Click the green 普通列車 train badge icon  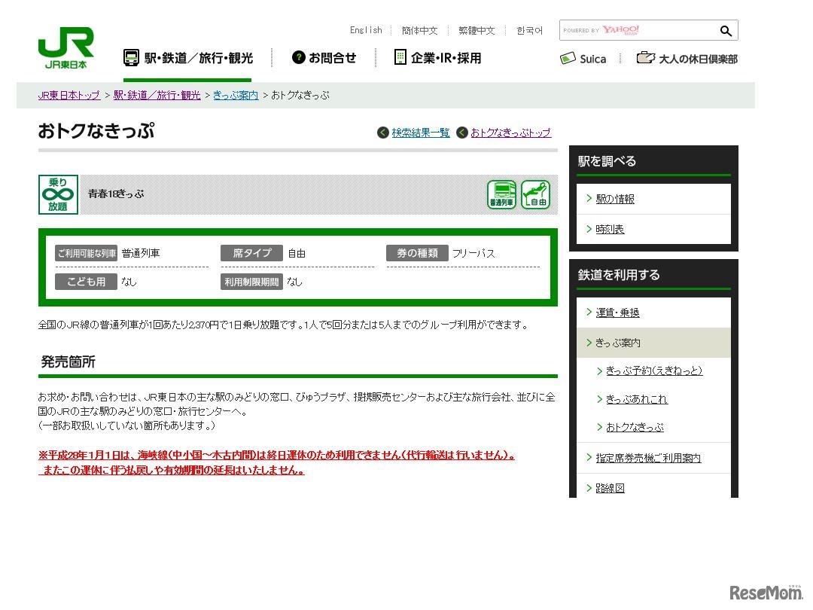click(x=501, y=194)
